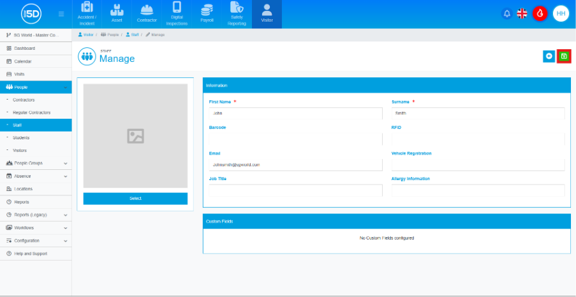576x297 pixels.
Task: Select Contractors under People
Action: (36, 100)
